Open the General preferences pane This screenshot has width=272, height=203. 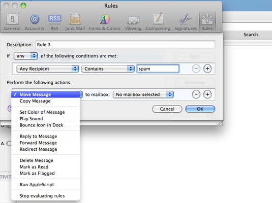12,22
